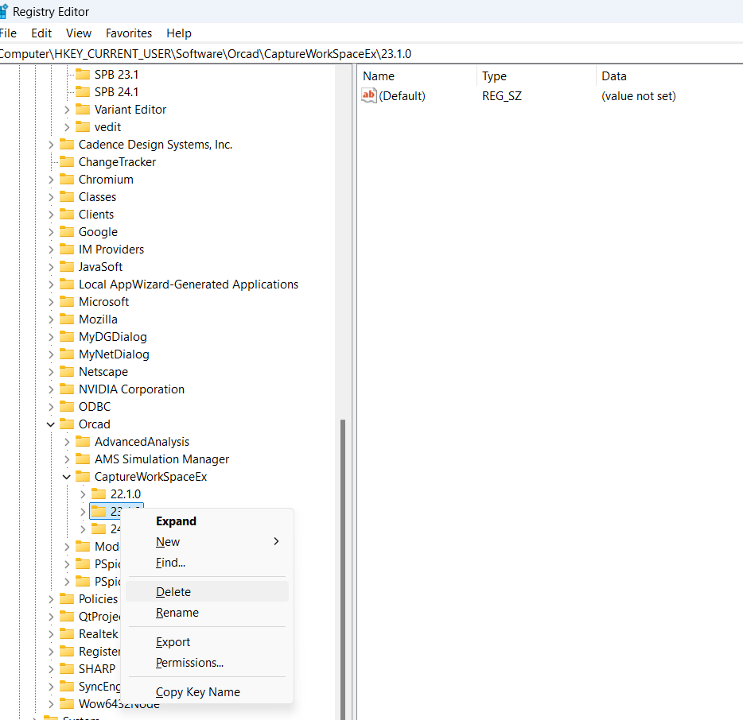
Task: Click the Mozilla key folder icon
Action: tap(67, 319)
